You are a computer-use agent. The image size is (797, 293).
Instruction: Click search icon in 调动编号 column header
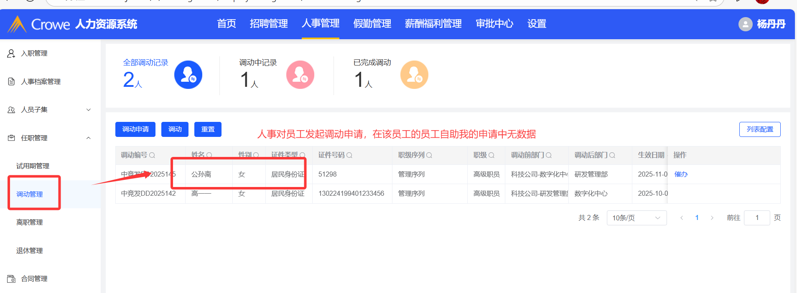click(152, 155)
